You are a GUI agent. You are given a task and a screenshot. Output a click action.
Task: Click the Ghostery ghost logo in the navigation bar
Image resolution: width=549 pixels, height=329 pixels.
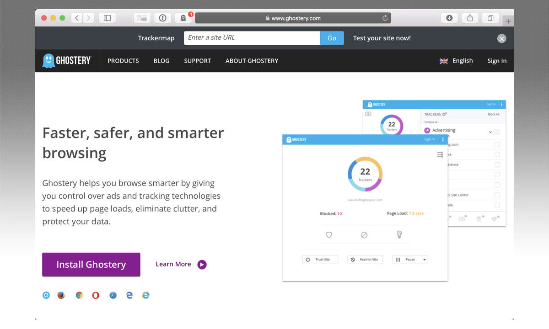click(67, 61)
